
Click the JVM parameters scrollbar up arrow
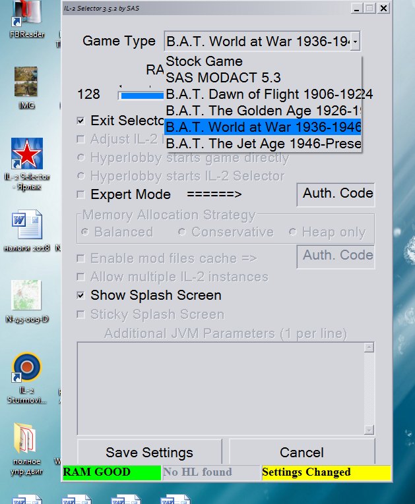pos(369,347)
